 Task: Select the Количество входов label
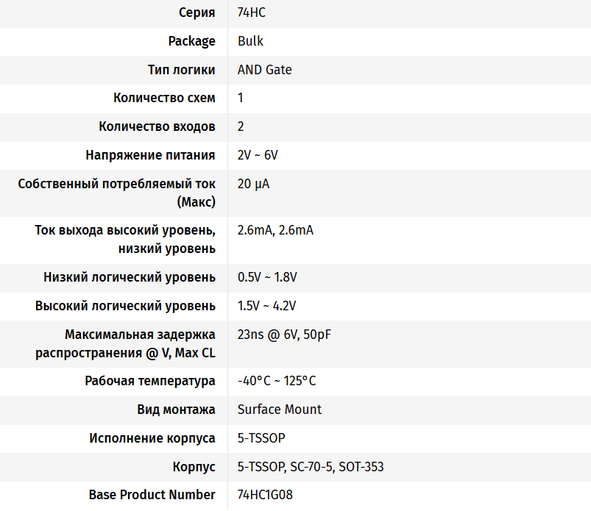point(157,126)
